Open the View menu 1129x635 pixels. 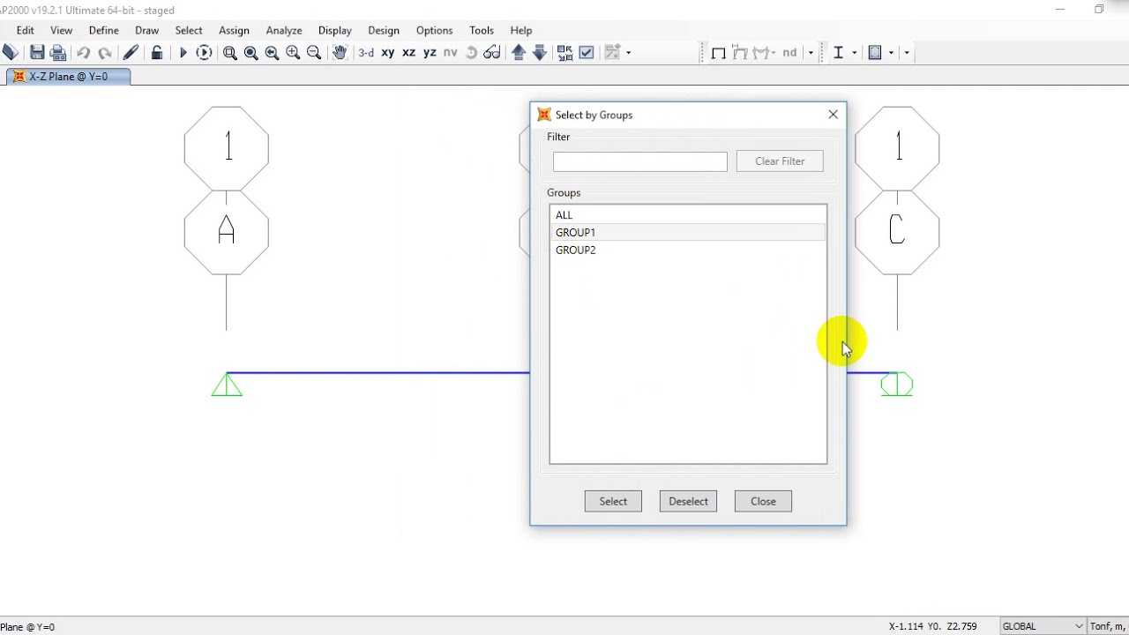tap(61, 30)
